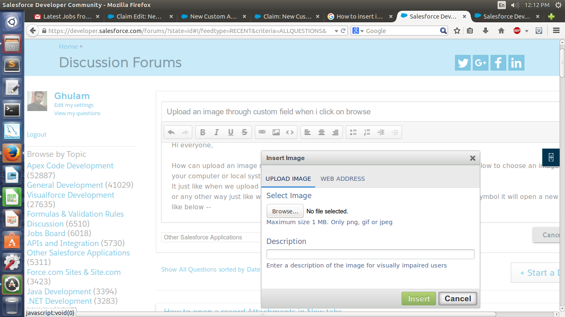This screenshot has width=565, height=317.
Task: Go back with the browser back arrow
Action: (x=33, y=31)
